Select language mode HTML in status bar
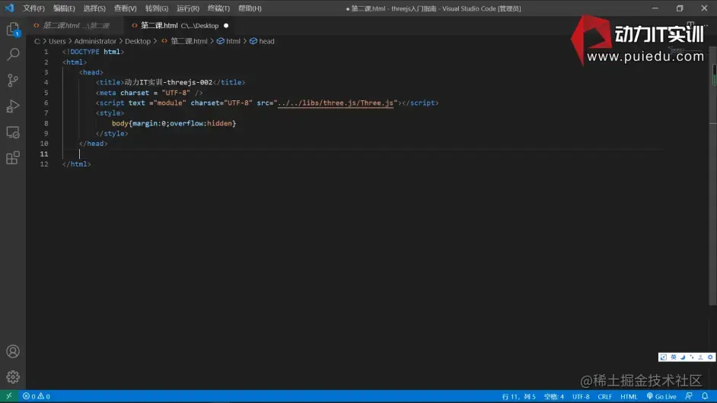717x403 pixels. point(629,396)
